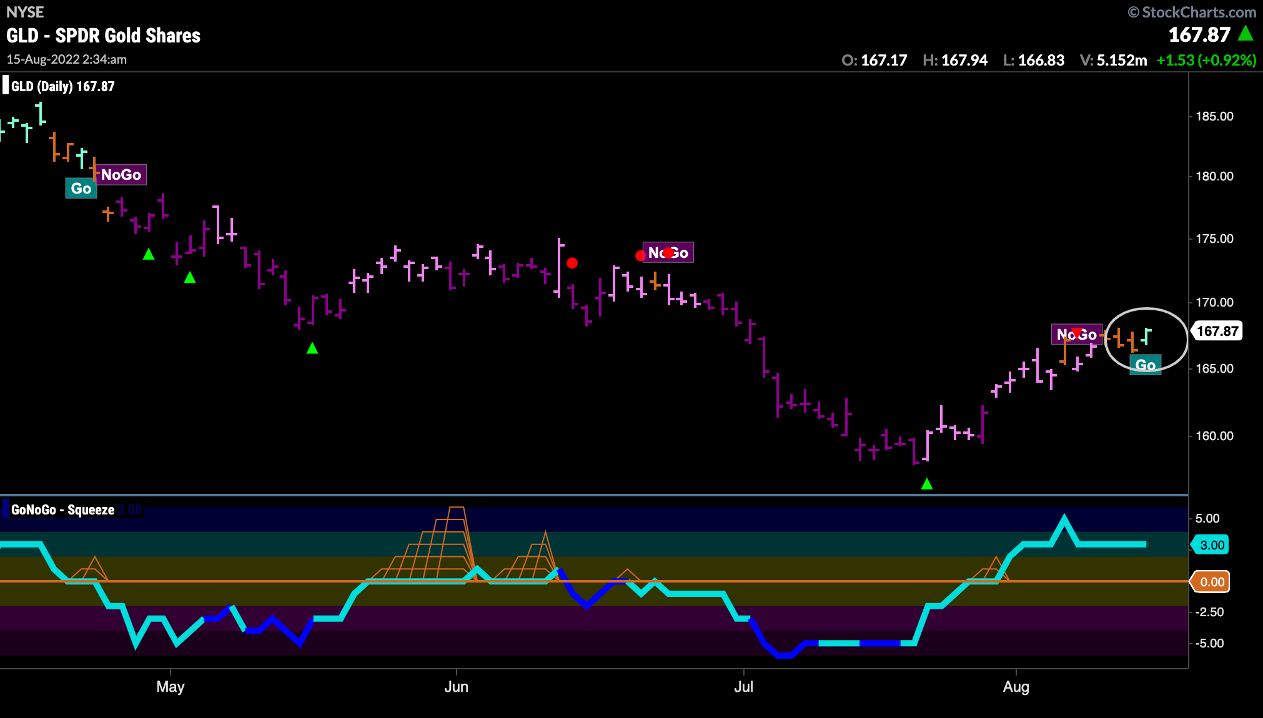Click the 175.00 price axis label

click(1214, 239)
